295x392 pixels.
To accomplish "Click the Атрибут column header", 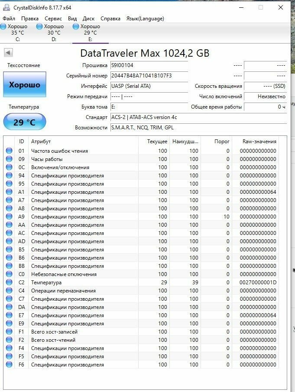I will (x=83, y=141).
